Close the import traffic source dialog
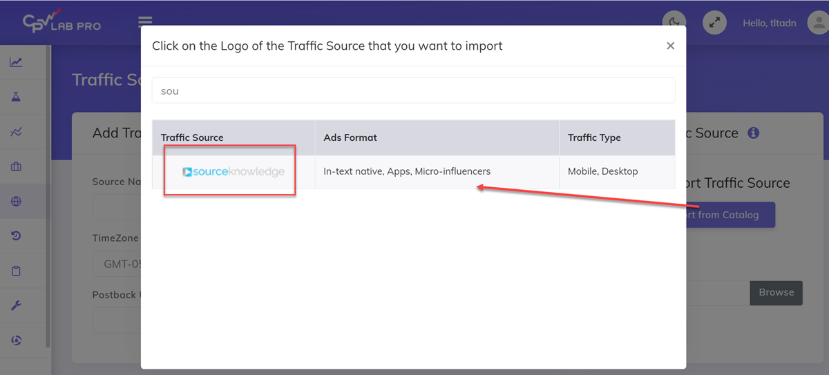 click(670, 46)
